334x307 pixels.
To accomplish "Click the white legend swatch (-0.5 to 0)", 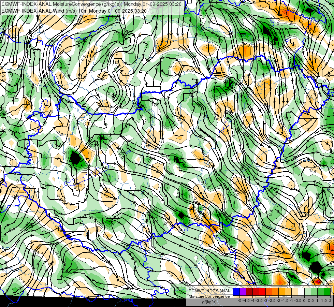I will click(301, 292).
